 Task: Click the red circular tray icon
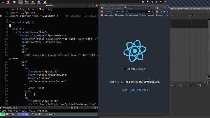click(x=152, y=2)
